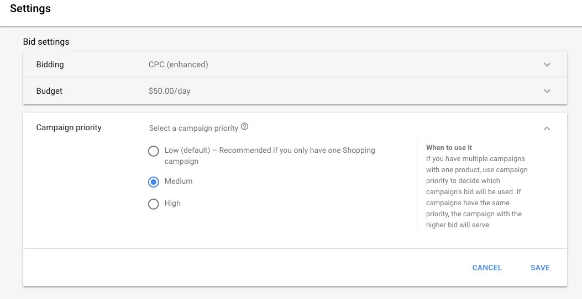
Task: Click the 'Medium' option label text
Action: click(179, 181)
